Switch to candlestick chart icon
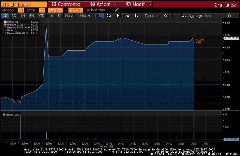Viewport: 240px width, 156px height. tap(109, 16)
